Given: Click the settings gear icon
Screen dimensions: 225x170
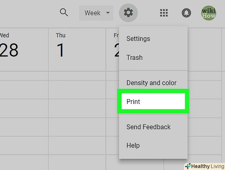Looking at the screenshot, I should point(128,13).
